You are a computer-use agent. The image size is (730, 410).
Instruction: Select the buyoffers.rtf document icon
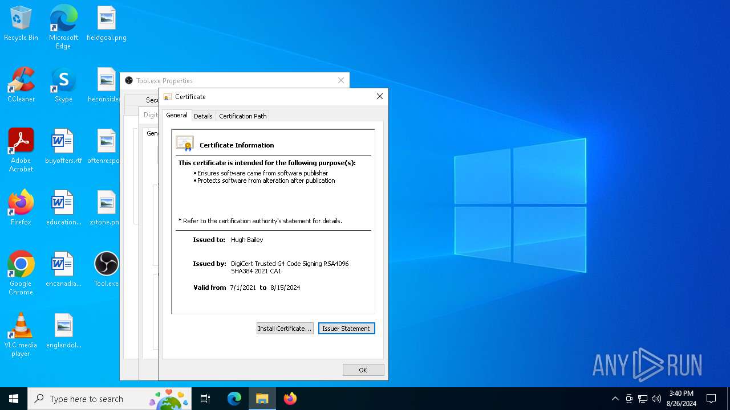click(x=63, y=147)
